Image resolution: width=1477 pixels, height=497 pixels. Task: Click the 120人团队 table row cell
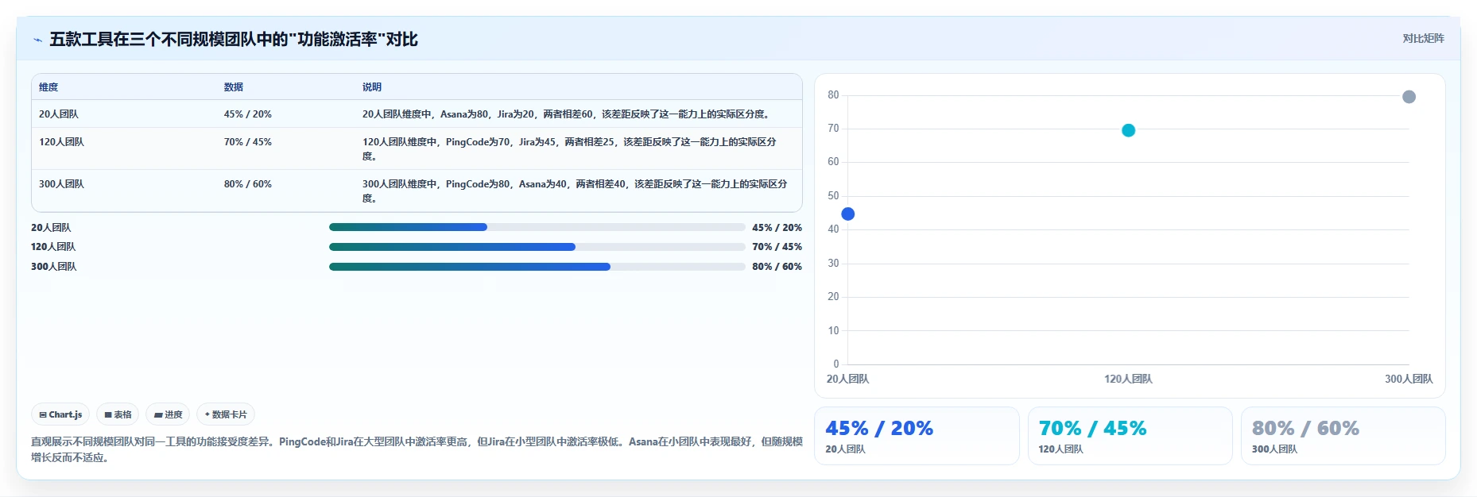click(x=61, y=142)
